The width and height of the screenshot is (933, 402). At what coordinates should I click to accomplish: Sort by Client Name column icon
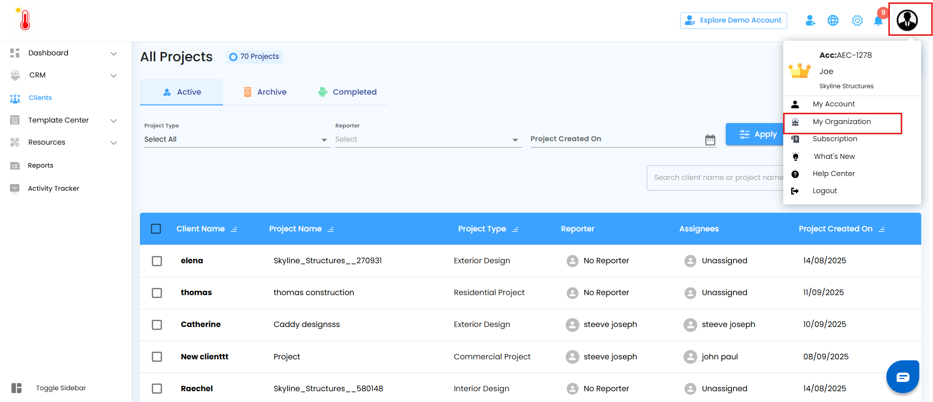234,229
